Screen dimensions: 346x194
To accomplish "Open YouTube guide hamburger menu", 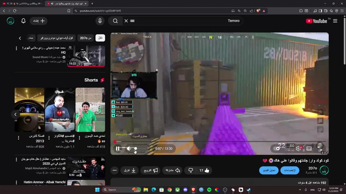I will pos(335,21).
